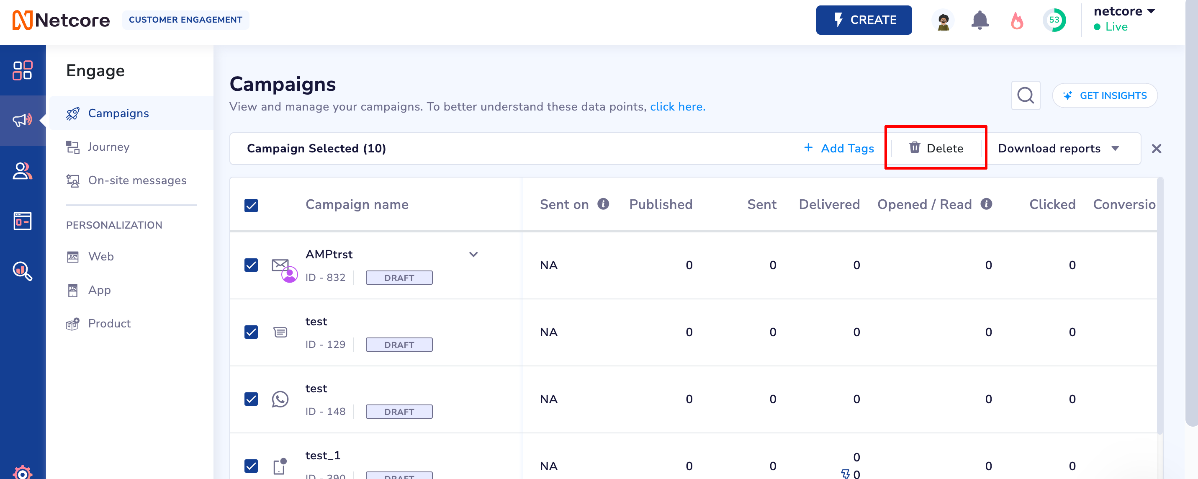Click the flame icon in header
This screenshot has width=1198, height=479.
[x=1017, y=20]
